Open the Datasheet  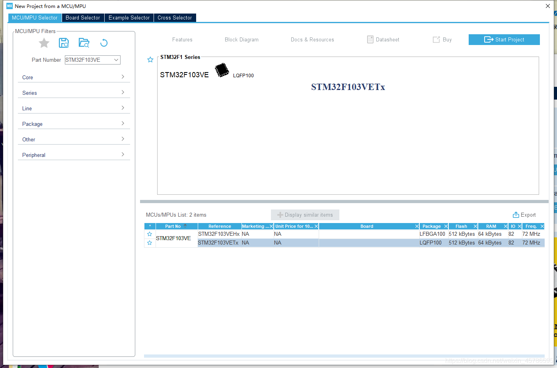[383, 40]
